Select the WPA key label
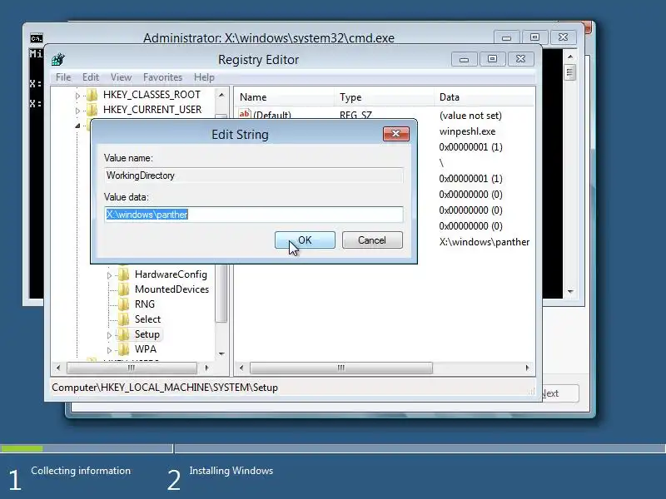This screenshot has height=499, width=666. [146, 349]
